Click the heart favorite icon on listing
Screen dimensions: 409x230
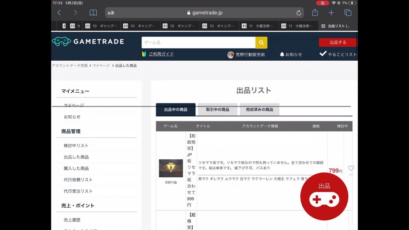pyautogui.click(x=351, y=169)
